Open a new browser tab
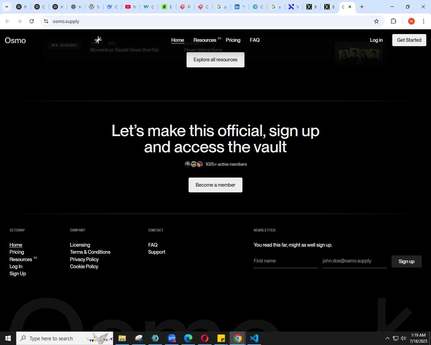431x345 pixels. [362, 7]
